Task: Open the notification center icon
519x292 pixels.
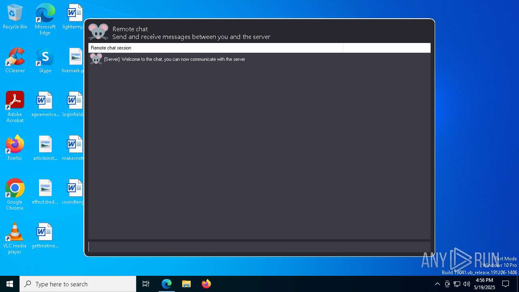Action: pyautogui.click(x=506, y=284)
